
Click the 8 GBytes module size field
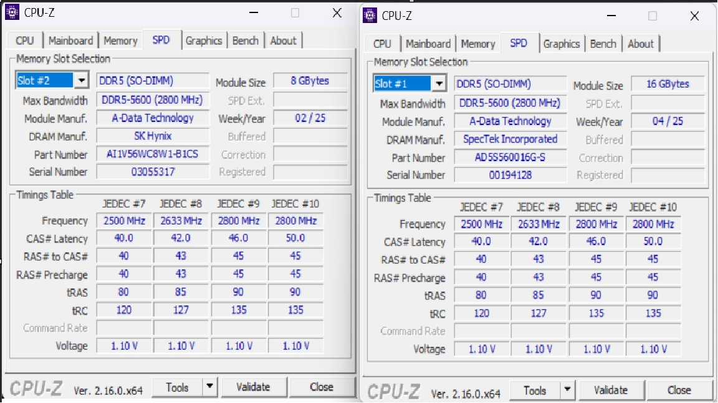310,81
